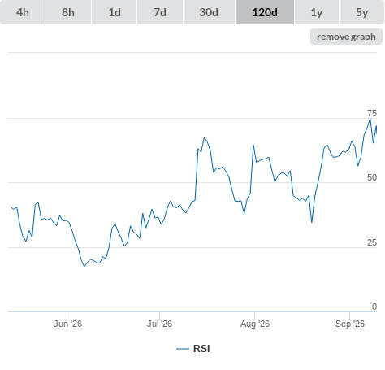This screenshot has height=370, width=385.
Task: Click the 50 value axis label
Action: click(x=372, y=177)
